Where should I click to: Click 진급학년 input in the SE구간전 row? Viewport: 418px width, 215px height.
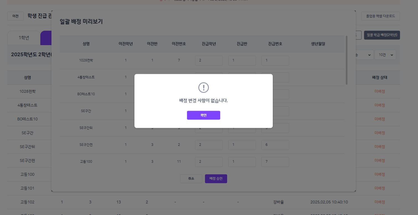coord(209,145)
